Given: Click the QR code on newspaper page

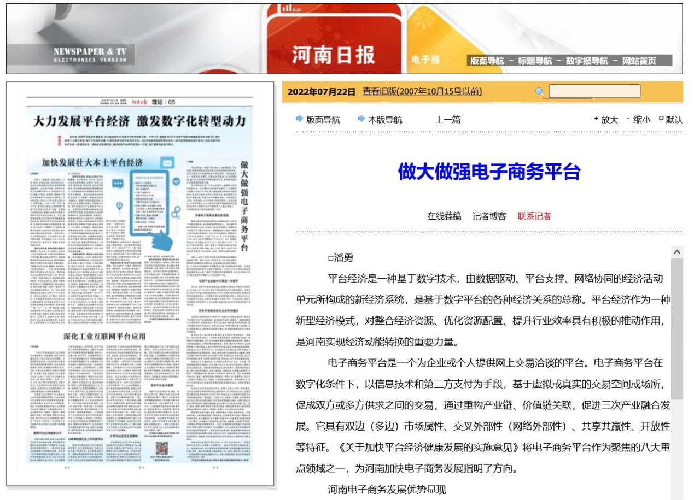Looking at the screenshot, I should click(x=162, y=448).
